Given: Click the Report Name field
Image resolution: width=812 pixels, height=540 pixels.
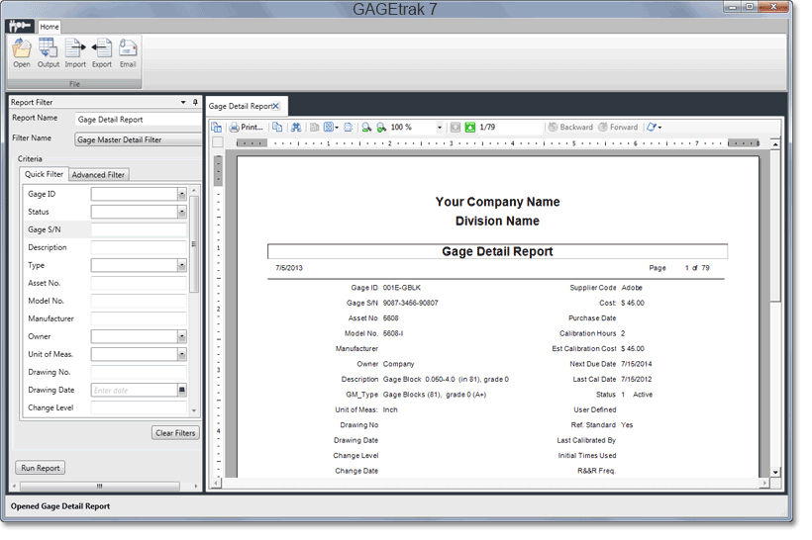Looking at the screenshot, I should [x=139, y=120].
